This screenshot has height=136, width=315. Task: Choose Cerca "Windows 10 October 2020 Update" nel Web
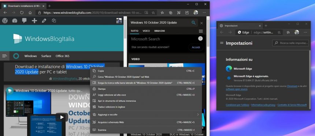click(x=146, y=77)
